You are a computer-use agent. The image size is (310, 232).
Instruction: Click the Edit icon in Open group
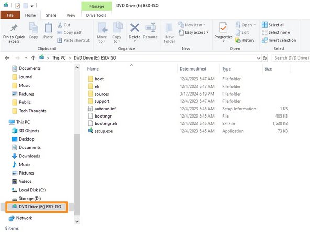coord(238,32)
